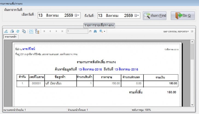This screenshot has width=199, height=114.
Task: Click the export report icon
Action: tap(6, 31)
